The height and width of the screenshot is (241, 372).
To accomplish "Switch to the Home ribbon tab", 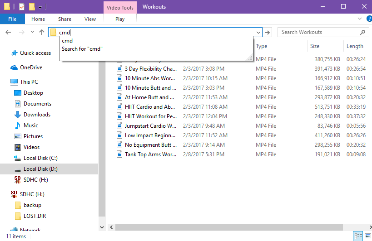I will pyautogui.click(x=38, y=19).
